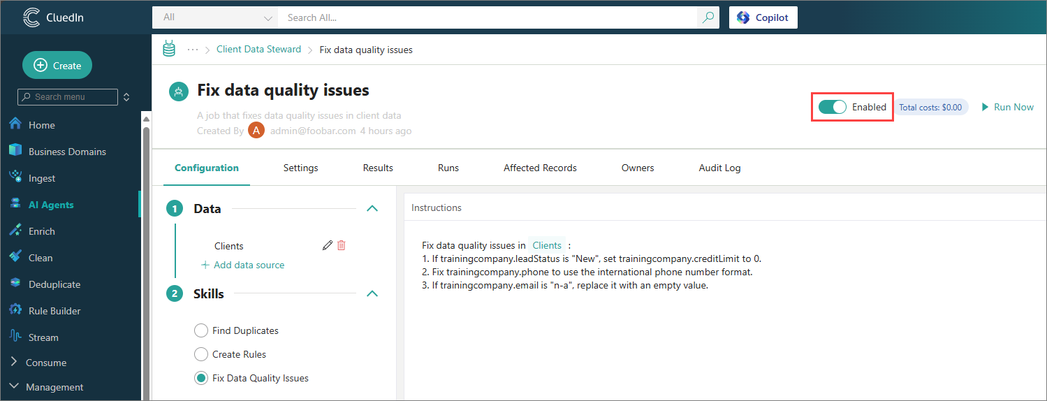
Task: Delete Clients data source via trash icon
Action: [342, 245]
